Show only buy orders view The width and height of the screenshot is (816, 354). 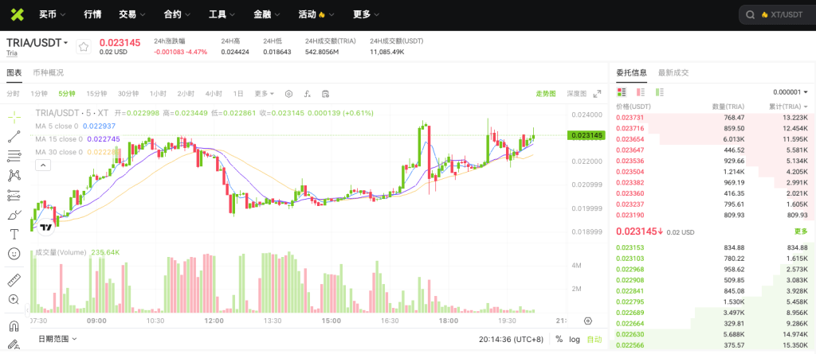coord(660,92)
